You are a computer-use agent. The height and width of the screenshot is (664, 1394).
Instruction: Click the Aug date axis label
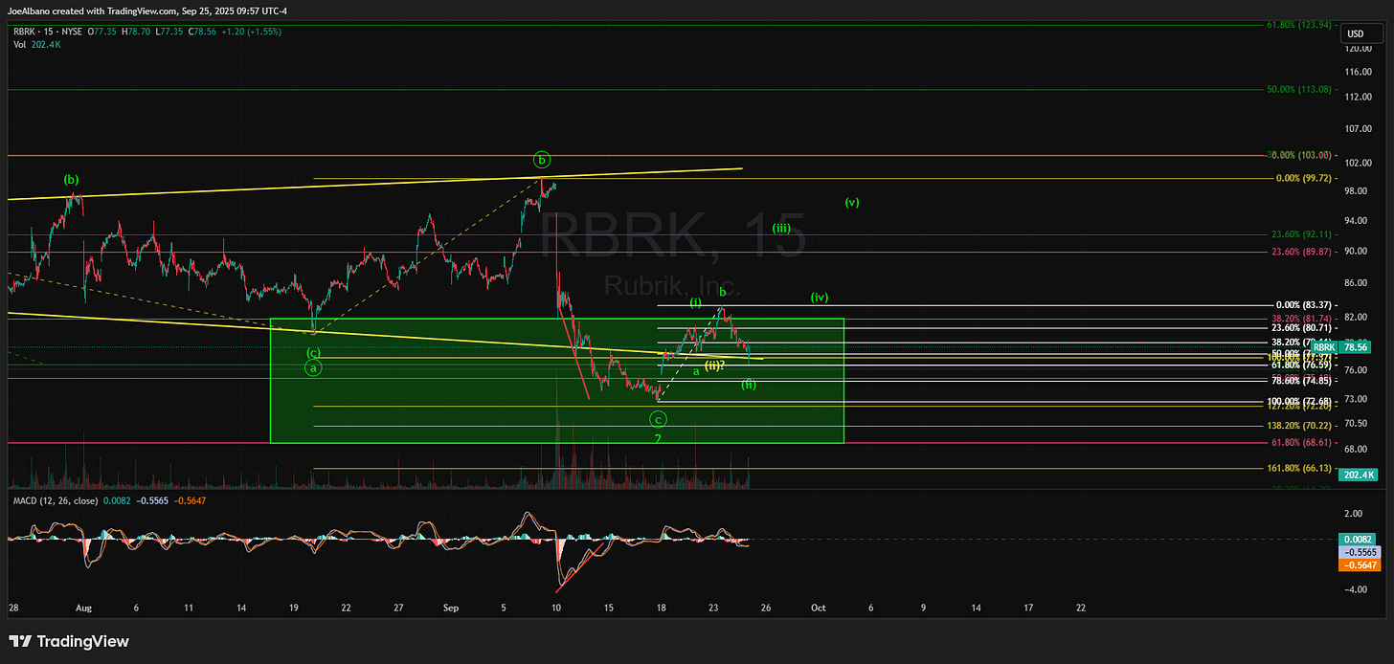click(83, 608)
